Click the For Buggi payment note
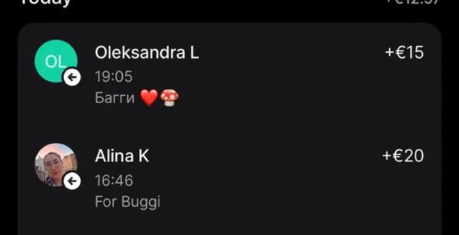 pos(127,202)
